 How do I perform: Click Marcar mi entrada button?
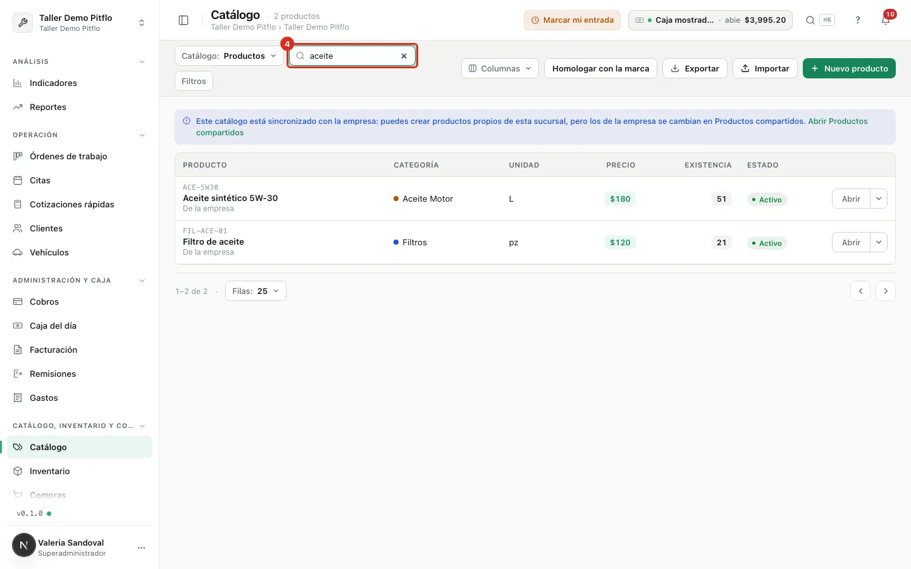click(x=572, y=20)
